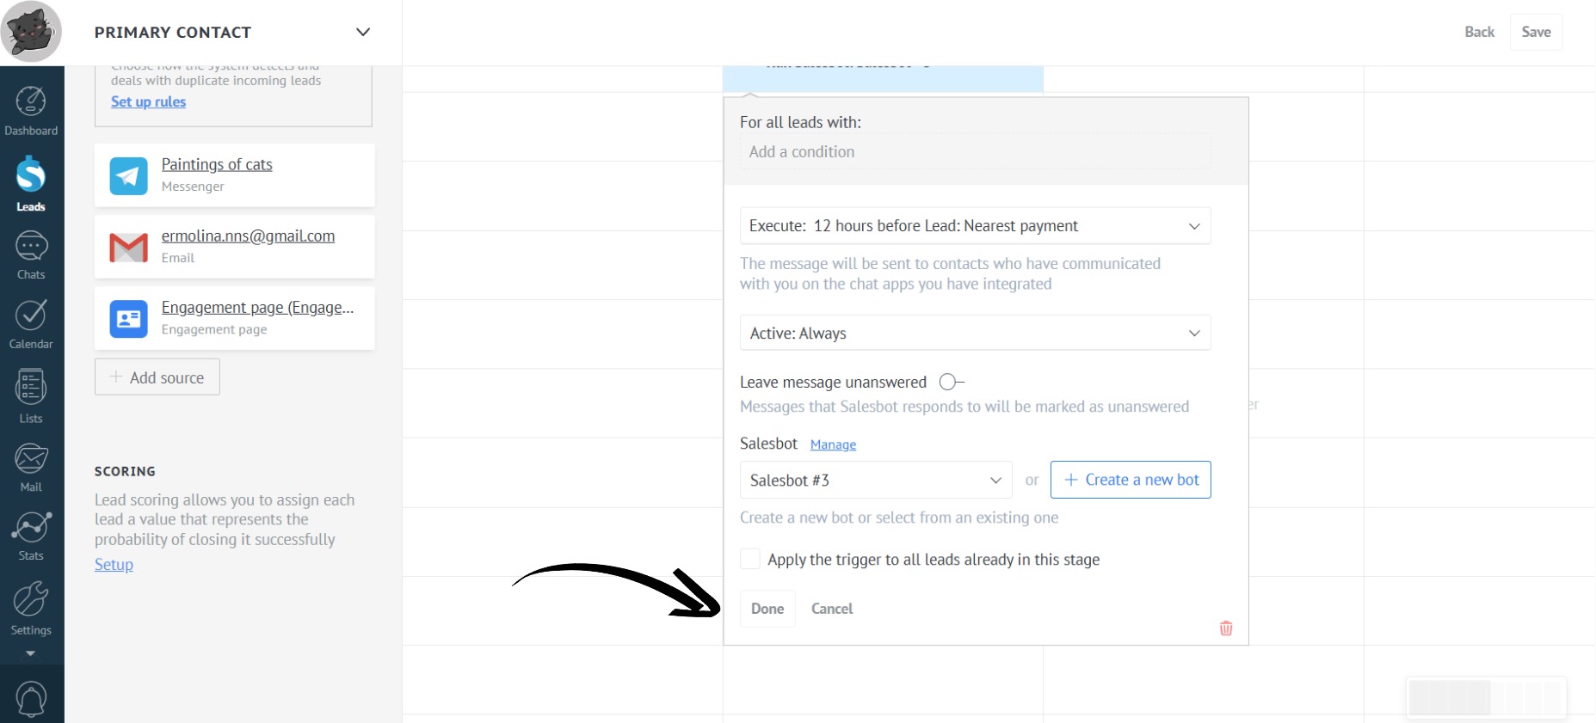1596x723 pixels.
Task: Toggle Leave message unanswered switch
Action: (951, 382)
